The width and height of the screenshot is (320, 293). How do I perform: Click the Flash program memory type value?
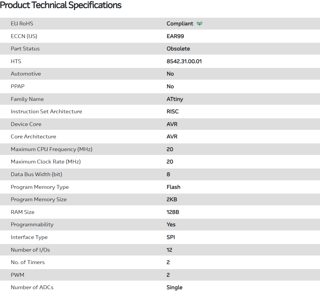(x=173, y=187)
